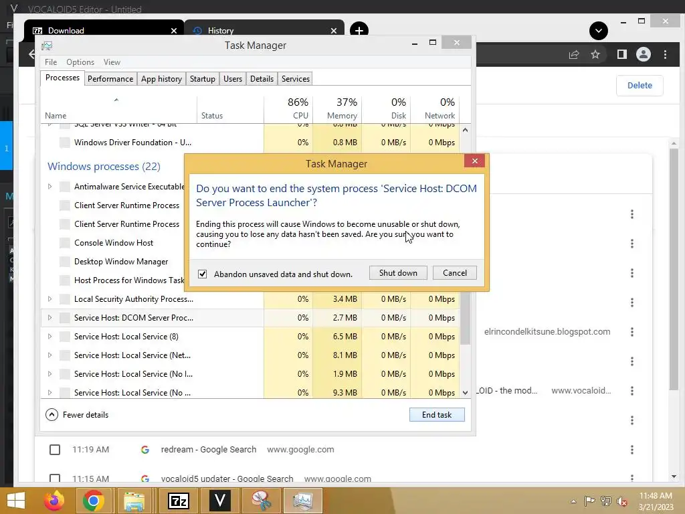Screen dimensions: 685x514
Task: Open the Chrome profile avatar
Action: [x=644, y=55]
